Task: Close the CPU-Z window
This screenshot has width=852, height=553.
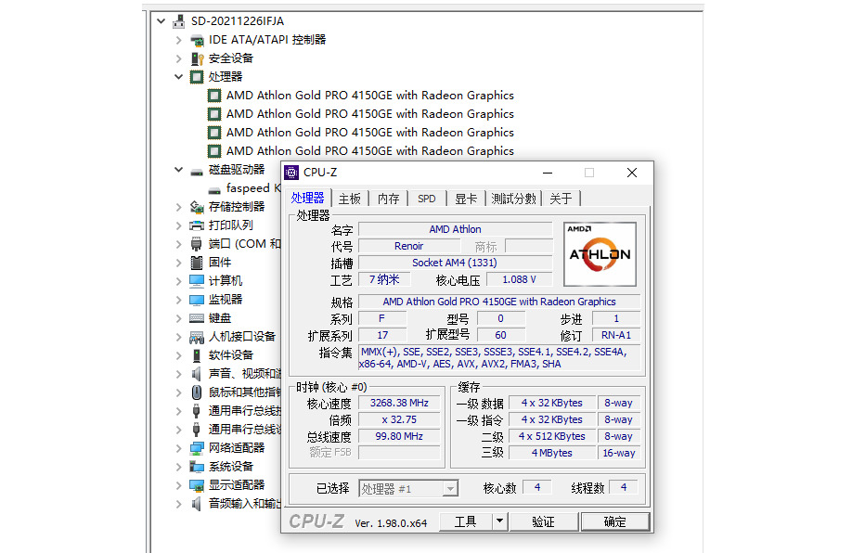Action: 631,173
